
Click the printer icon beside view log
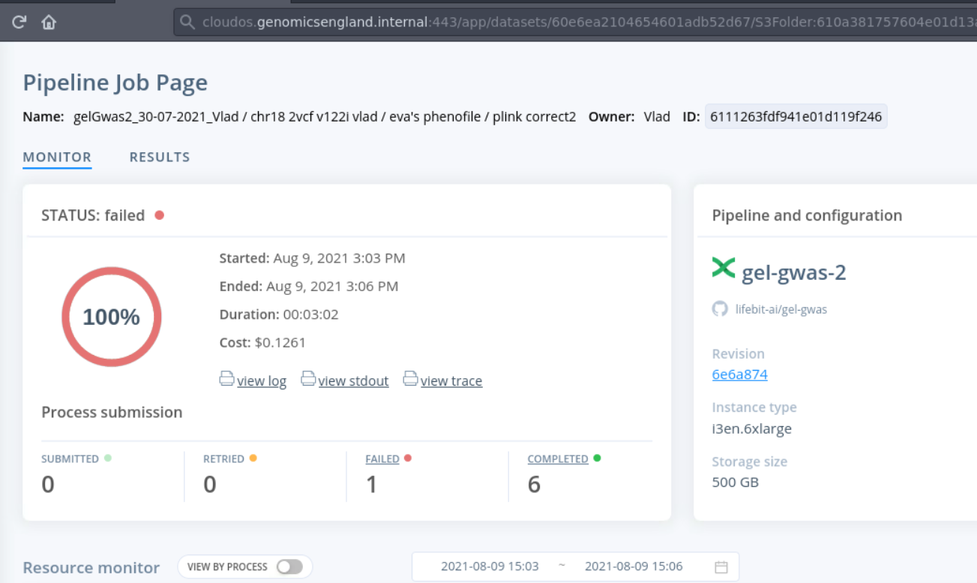coord(226,379)
